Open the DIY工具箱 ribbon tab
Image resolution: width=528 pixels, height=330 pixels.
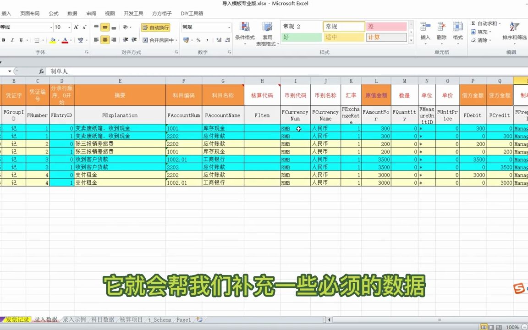pyautogui.click(x=192, y=13)
